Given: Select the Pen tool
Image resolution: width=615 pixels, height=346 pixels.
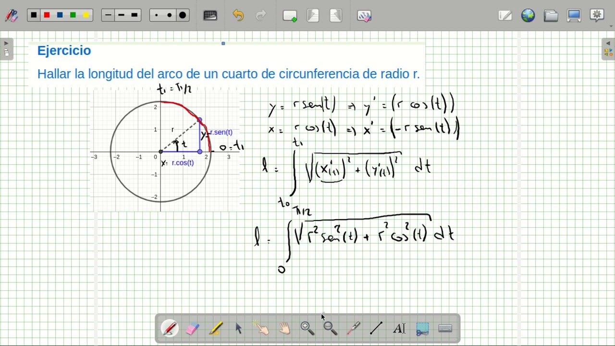Looking at the screenshot, I should [x=170, y=328].
